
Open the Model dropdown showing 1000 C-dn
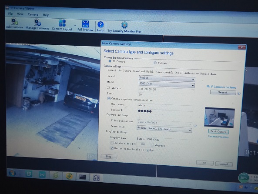167,84
